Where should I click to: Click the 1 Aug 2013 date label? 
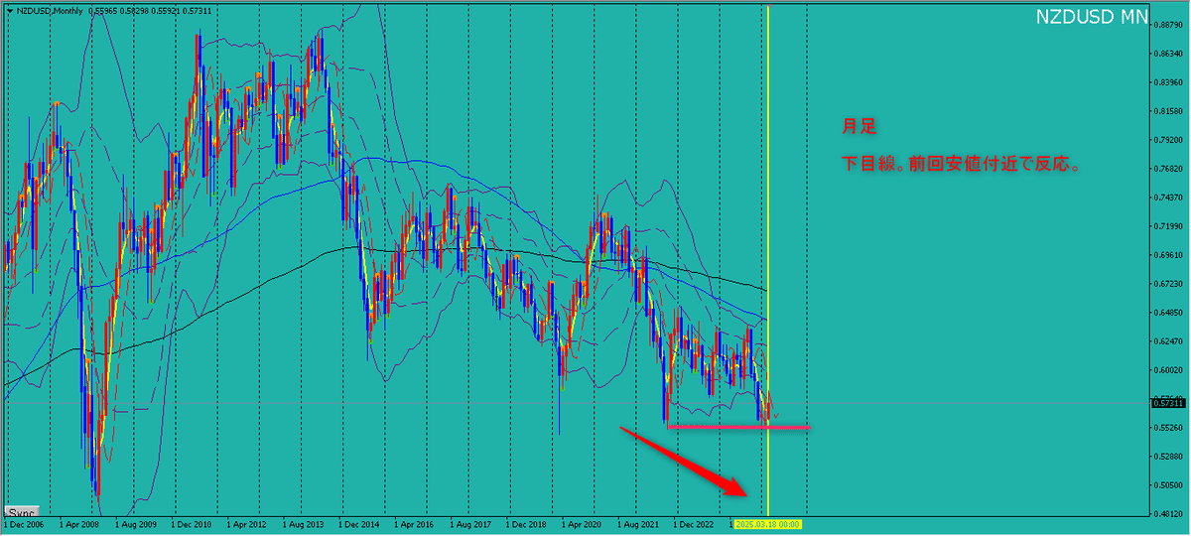pos(303,523)
